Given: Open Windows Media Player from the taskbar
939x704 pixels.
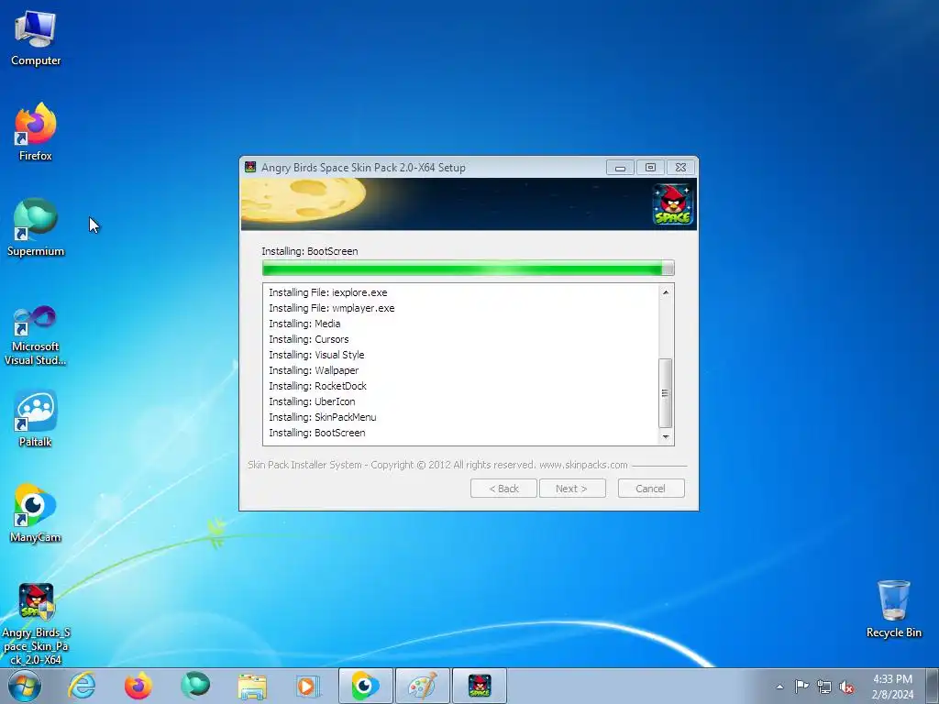Looking at the screenshot, I should click(x=308, y=686).
